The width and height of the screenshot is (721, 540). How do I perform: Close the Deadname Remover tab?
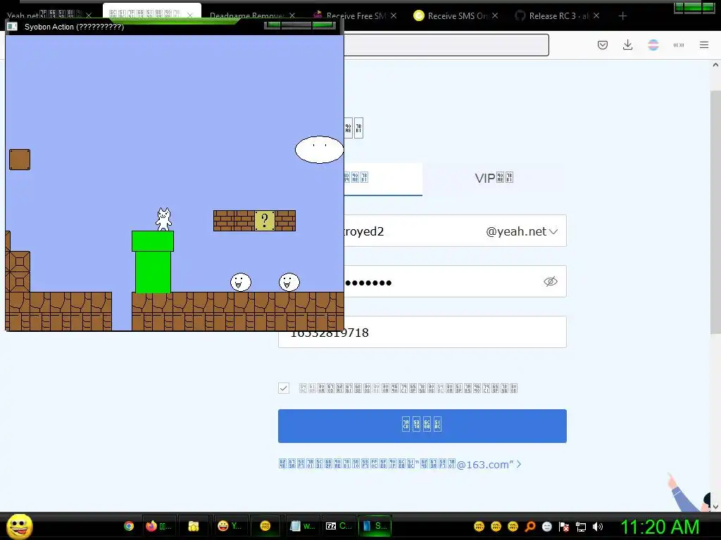(292, 16)
